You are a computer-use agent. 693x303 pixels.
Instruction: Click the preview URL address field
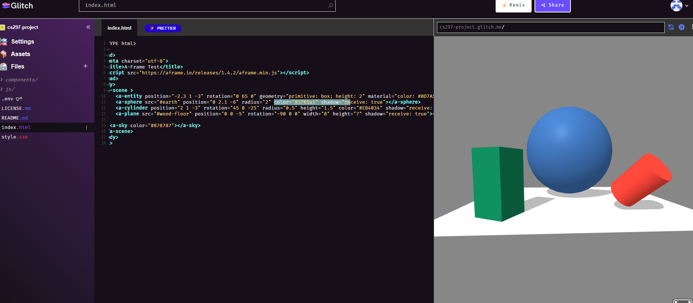pos(550,27)
